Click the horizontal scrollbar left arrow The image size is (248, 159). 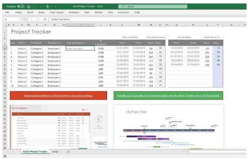(188, 152)
